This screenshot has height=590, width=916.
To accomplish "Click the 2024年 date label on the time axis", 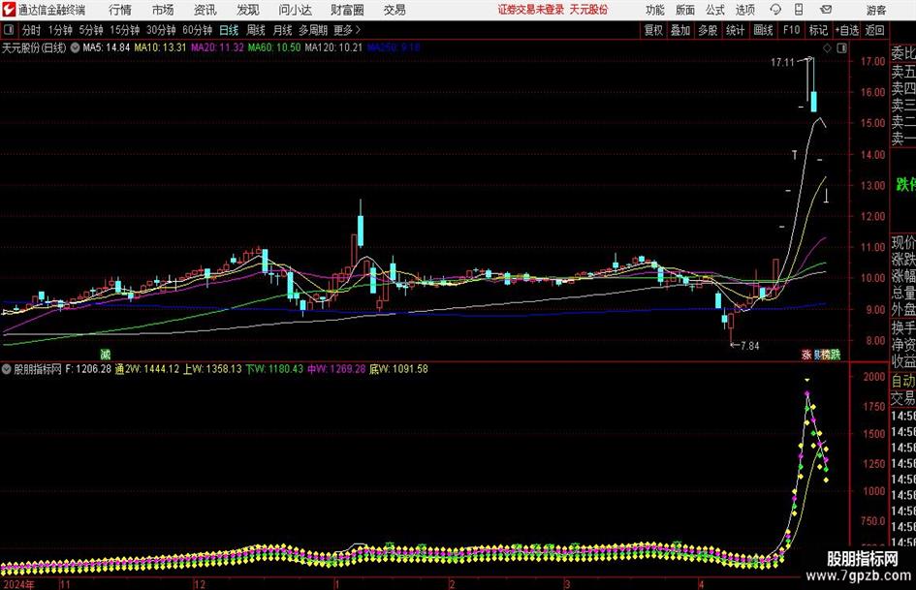I will [x=18, y=584].
